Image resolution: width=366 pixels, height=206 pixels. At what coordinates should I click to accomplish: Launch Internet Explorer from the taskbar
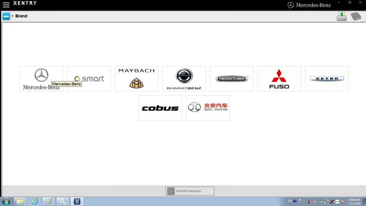(35, 201)
